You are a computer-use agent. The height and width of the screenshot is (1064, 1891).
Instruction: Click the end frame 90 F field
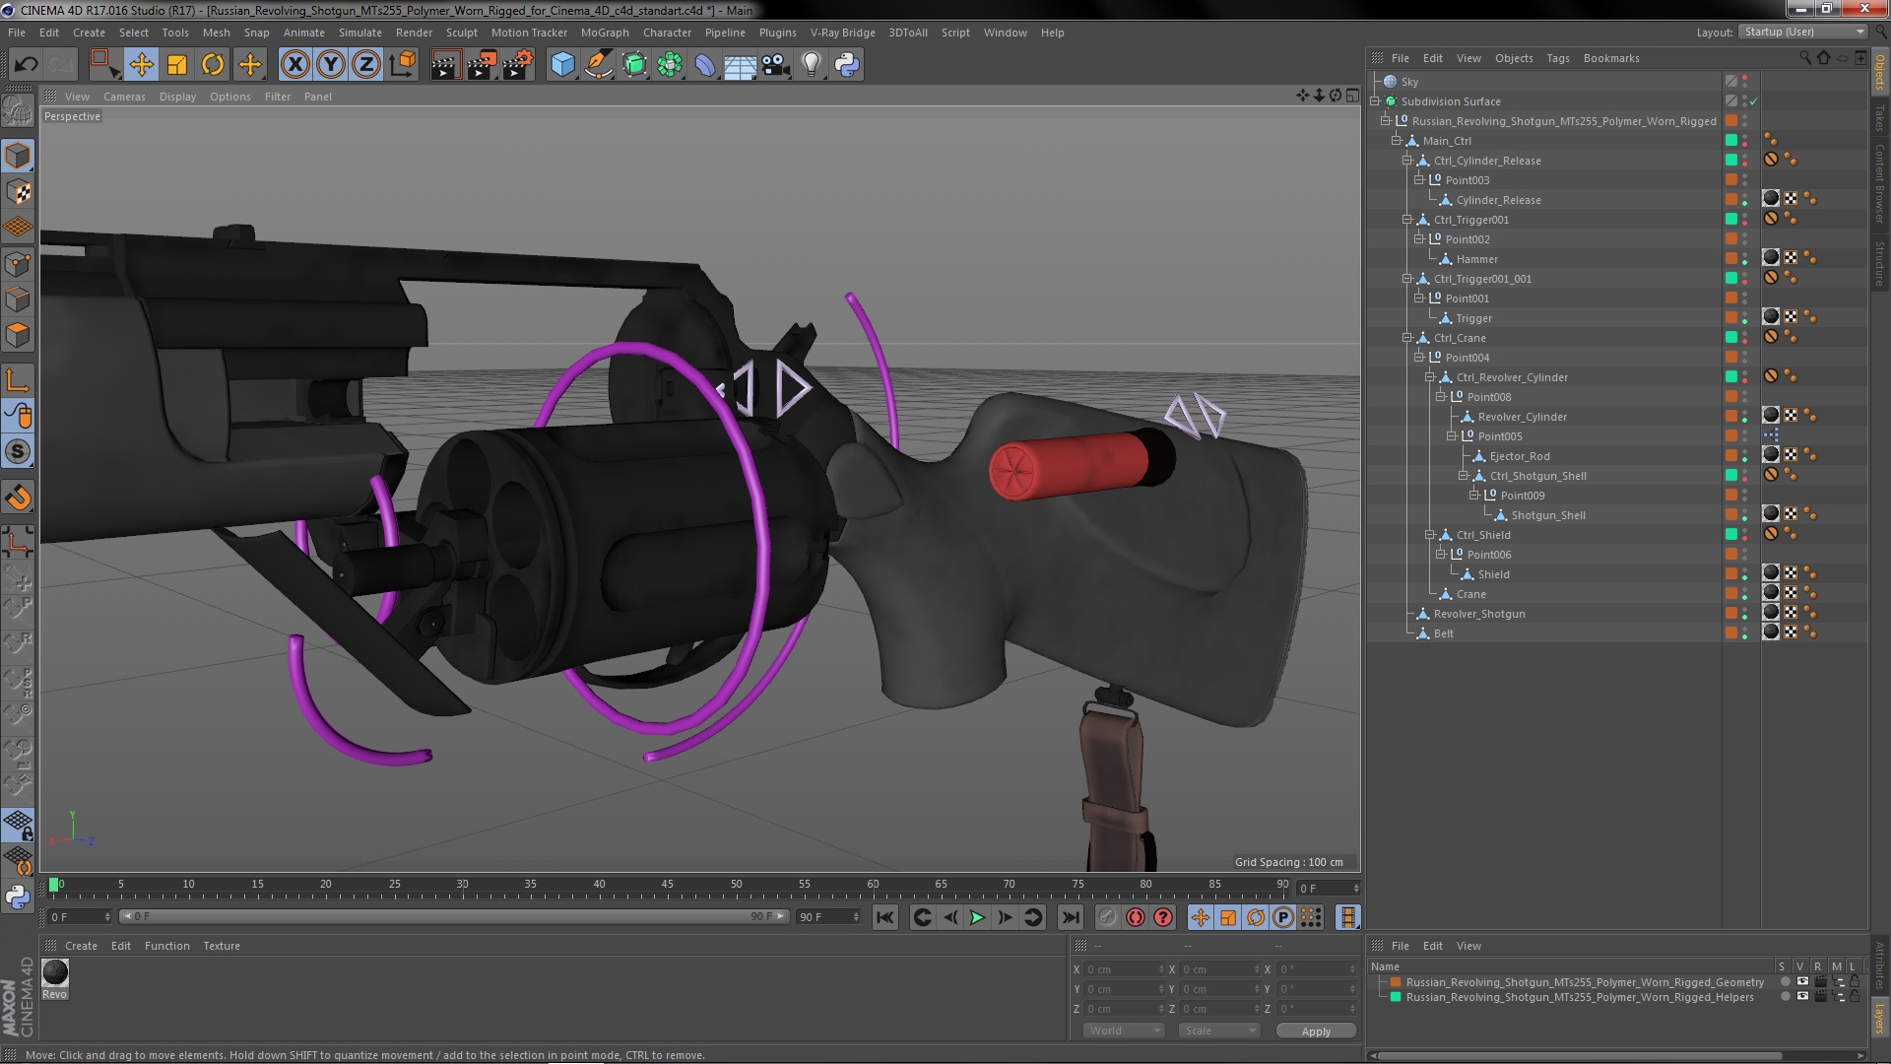828,917
